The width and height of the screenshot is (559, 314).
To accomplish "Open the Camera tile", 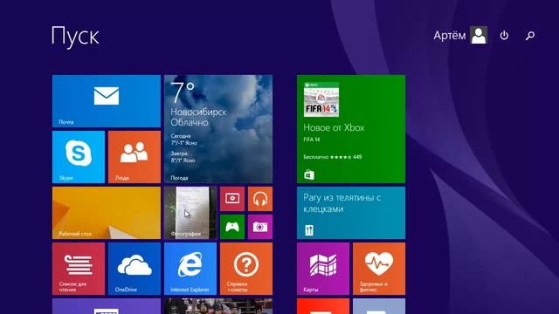I will [260, 227].
